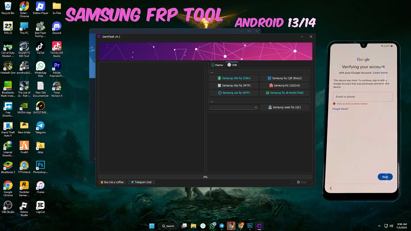411x231 pixels.
Task: Open Internet Download Manager icon
Action: (8, 149)
